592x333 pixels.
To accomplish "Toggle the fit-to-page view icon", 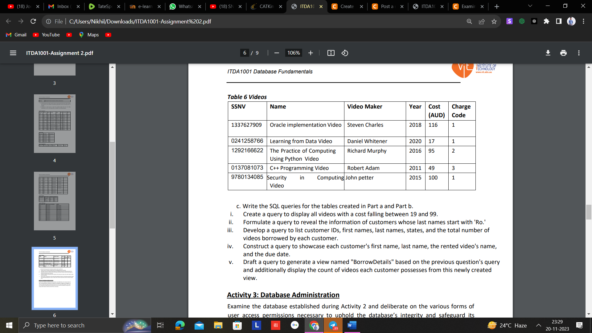I will [x=331, y=53].
